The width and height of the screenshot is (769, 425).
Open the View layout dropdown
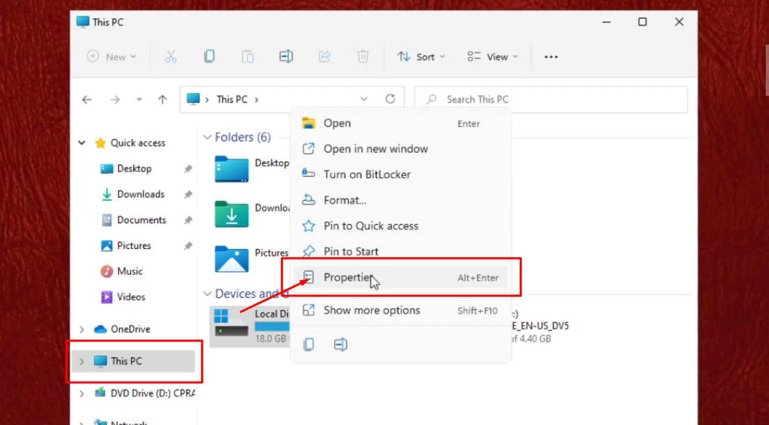492,56
